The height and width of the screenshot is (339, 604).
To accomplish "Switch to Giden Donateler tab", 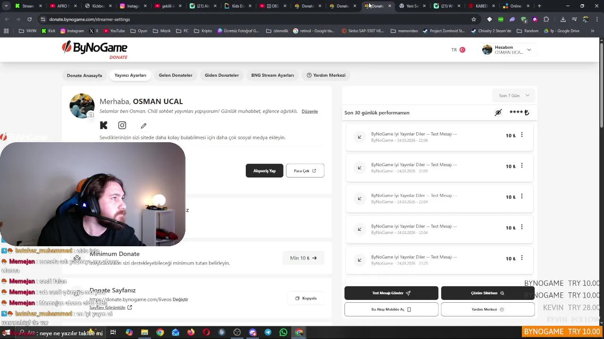I will 222,75.
